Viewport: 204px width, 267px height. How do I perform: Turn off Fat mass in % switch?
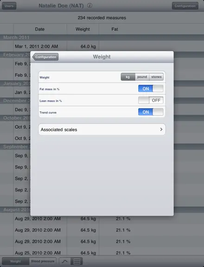(x=151, y=89)
